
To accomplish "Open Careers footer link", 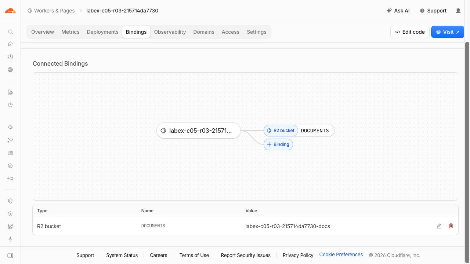I will (x=159, y=255).
